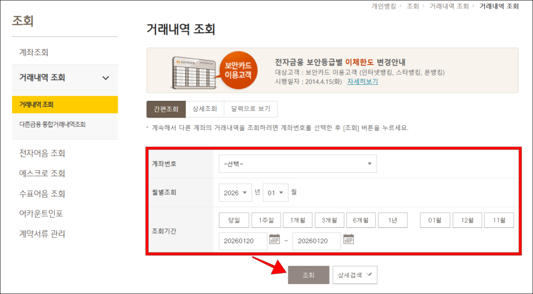
Task: Select the 1개월 period button
Action: pos(298,220)
